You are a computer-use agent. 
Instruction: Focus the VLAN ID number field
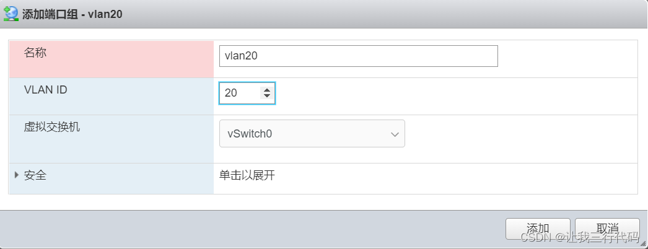click(x=247, y=93)
